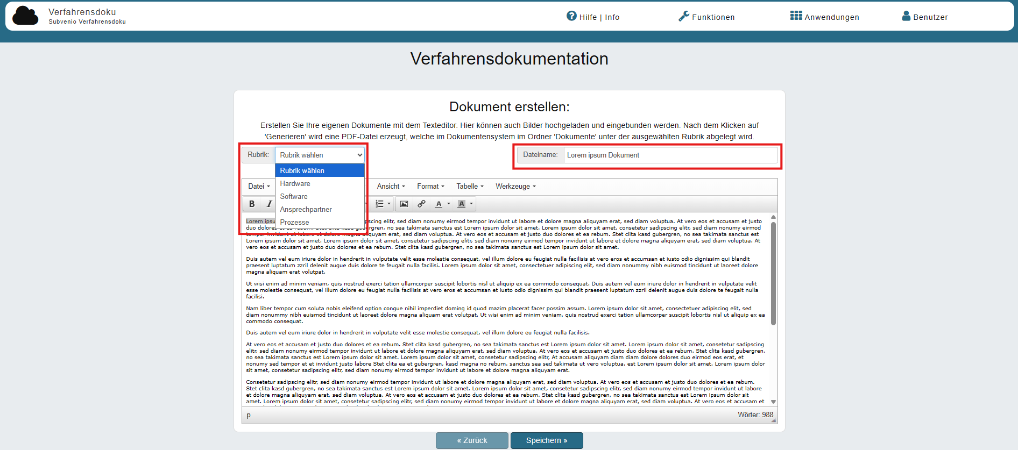Click the Bold formatting button
1018x450 pixels.
pyautogui.click(x=252, y=204)
